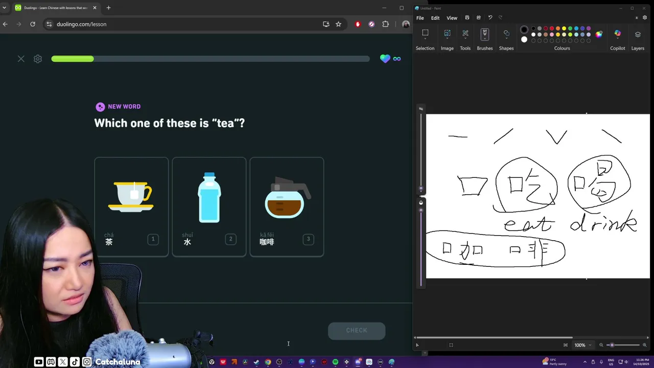
Task: Open a new Chrome tab
Action: click(108, 8)
